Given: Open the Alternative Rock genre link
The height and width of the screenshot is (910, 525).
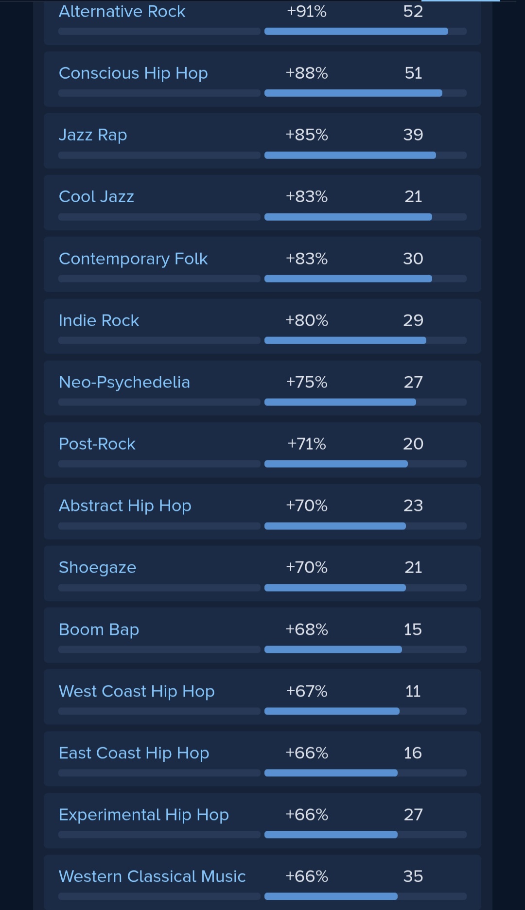Looking at the screenshot, I should (x=122, y=11).
